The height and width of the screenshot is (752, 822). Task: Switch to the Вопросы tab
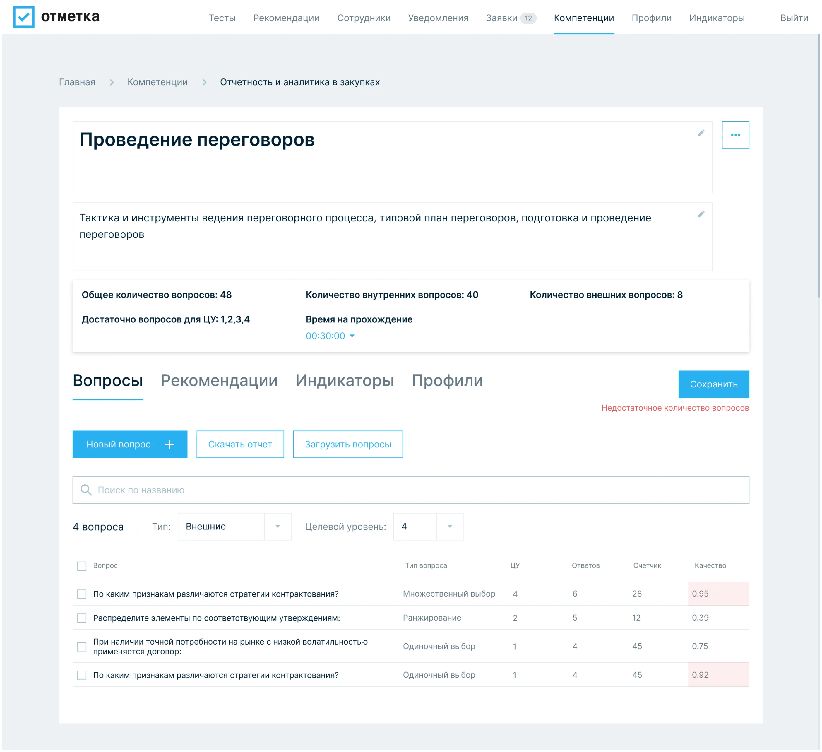pyautogui.click(x=108, y=380)
